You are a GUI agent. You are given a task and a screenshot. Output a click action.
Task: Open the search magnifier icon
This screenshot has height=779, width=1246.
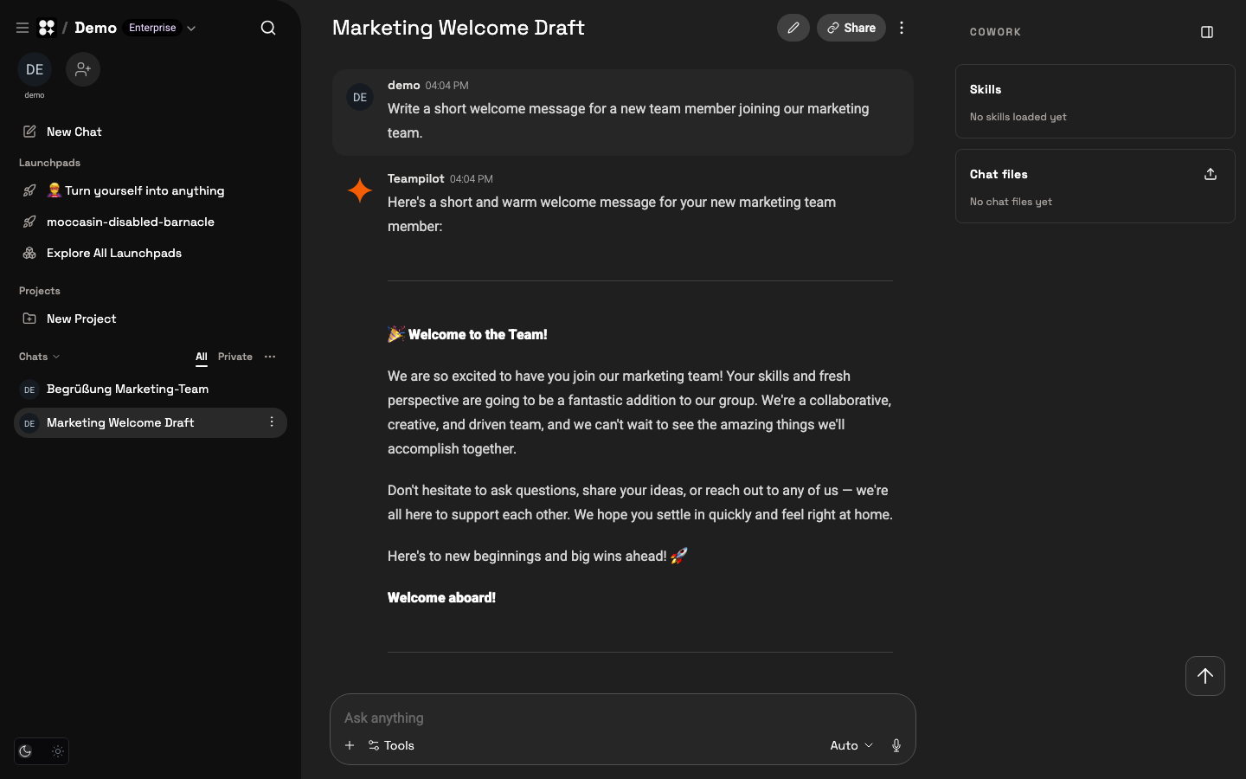[x=268, y=28]
